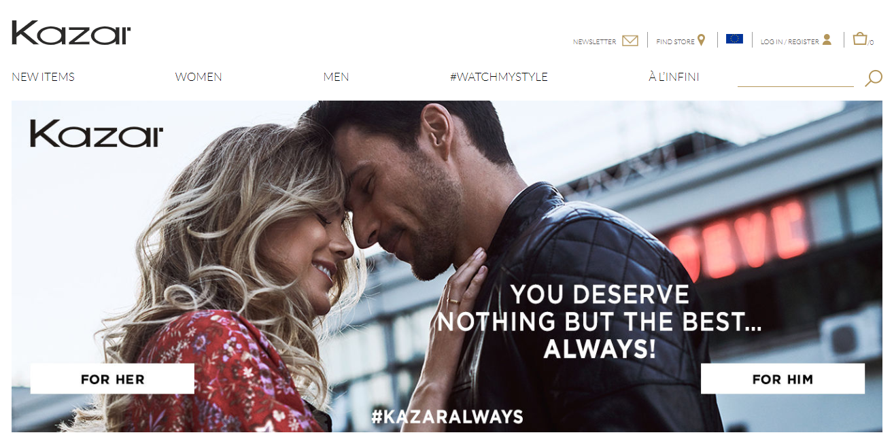Click the search magnifying glass icon

point(873,78)
